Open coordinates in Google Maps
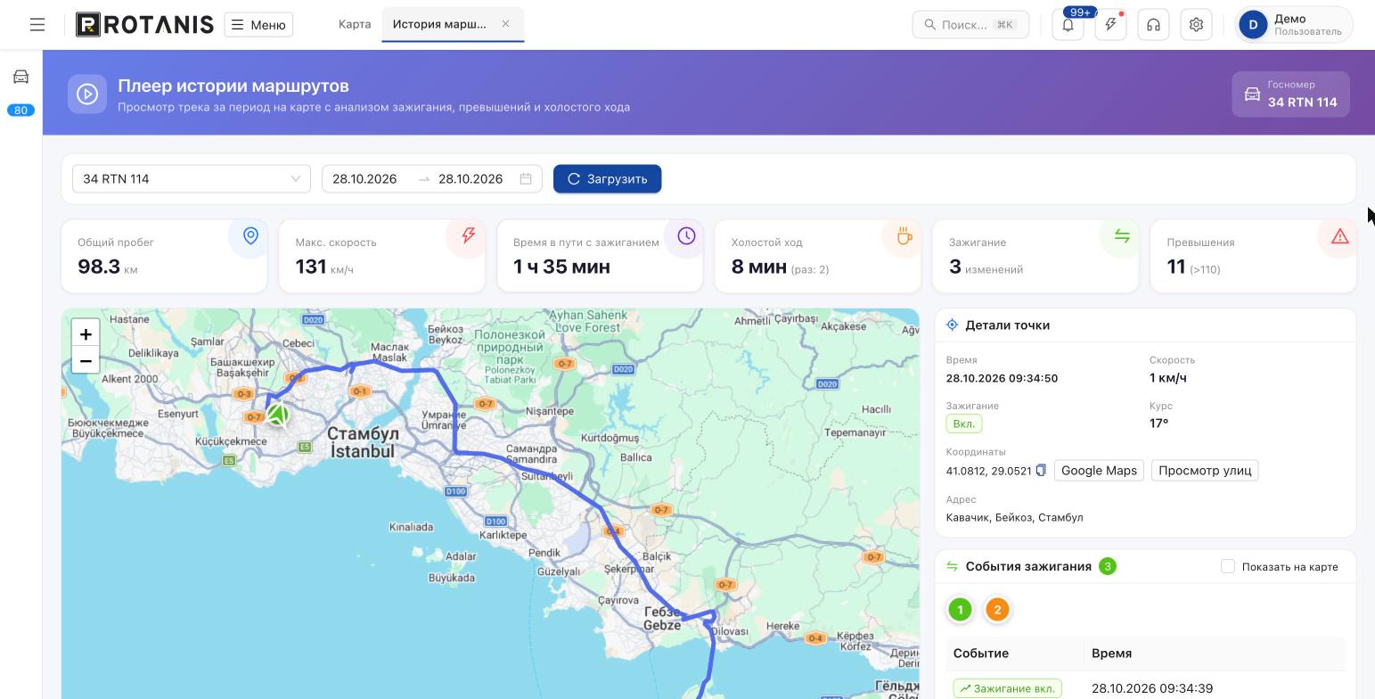Screen dimensions: 1375x699 [x=1099, y=471]
